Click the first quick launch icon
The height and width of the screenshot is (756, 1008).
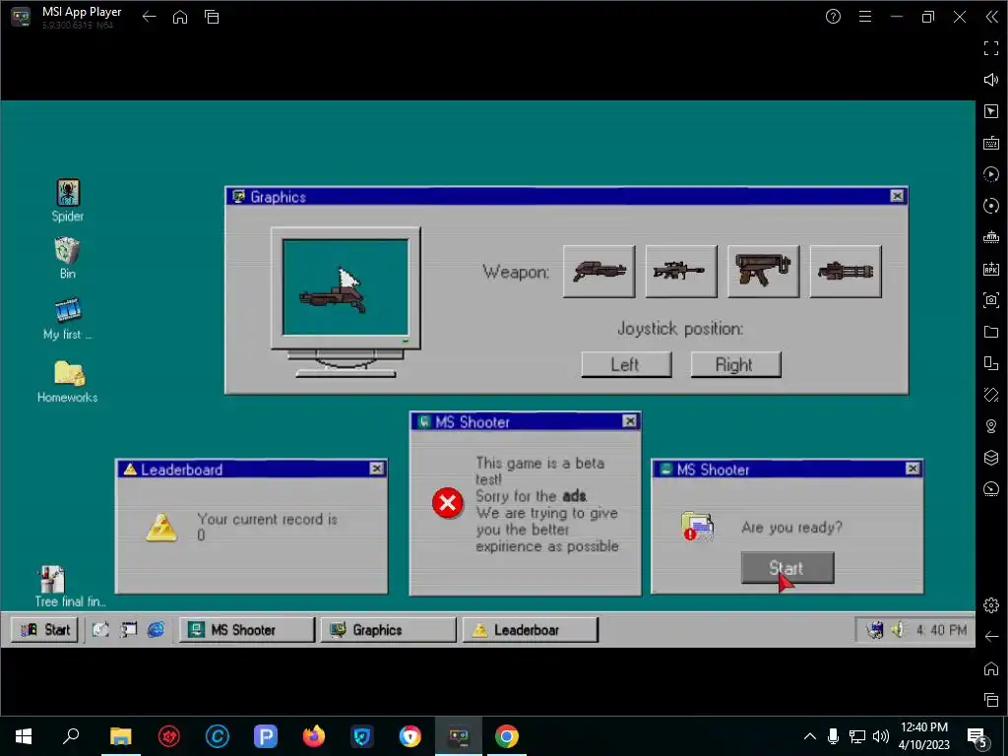coord(100,629)
